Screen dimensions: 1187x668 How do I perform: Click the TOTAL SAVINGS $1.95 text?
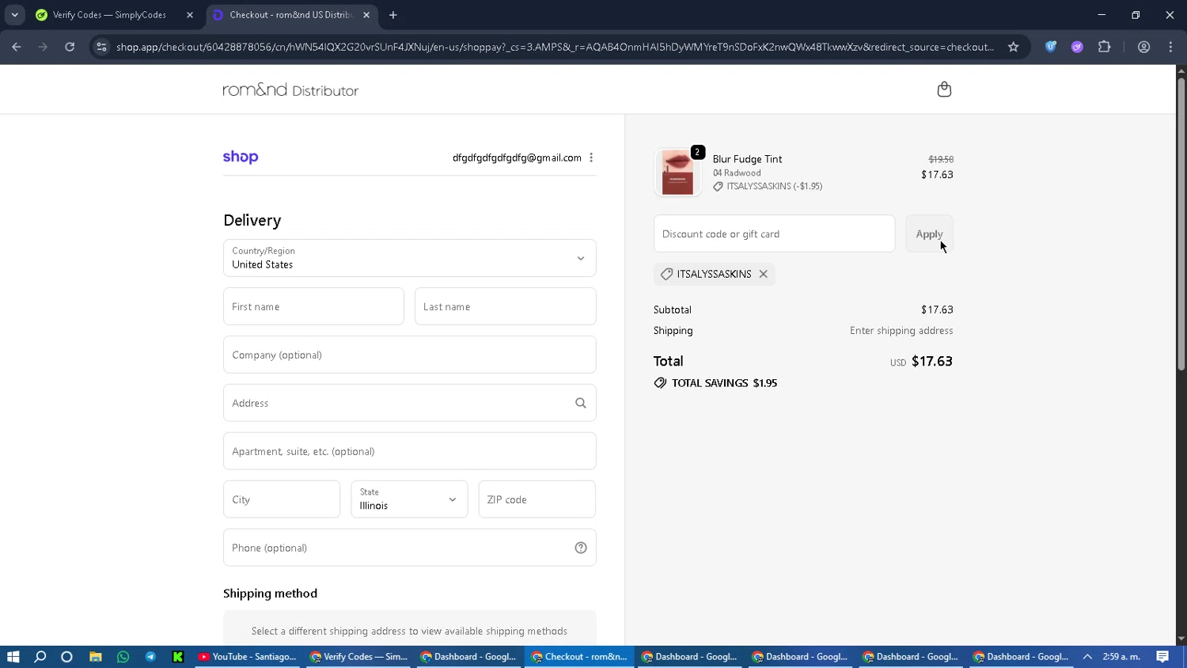click(x=724, y=383)
